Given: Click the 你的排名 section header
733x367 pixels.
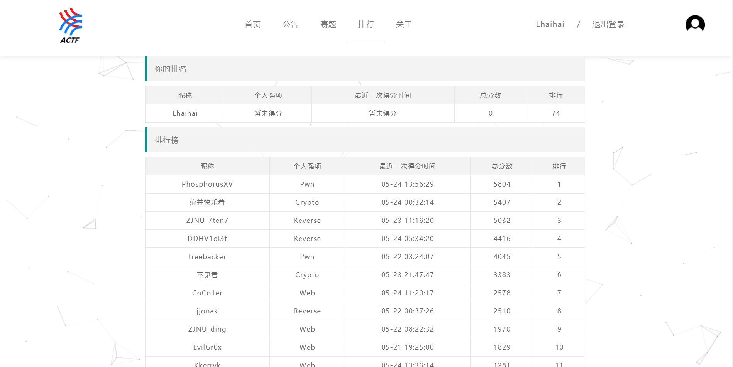Looking at the screenshot, I should (171, 69).
